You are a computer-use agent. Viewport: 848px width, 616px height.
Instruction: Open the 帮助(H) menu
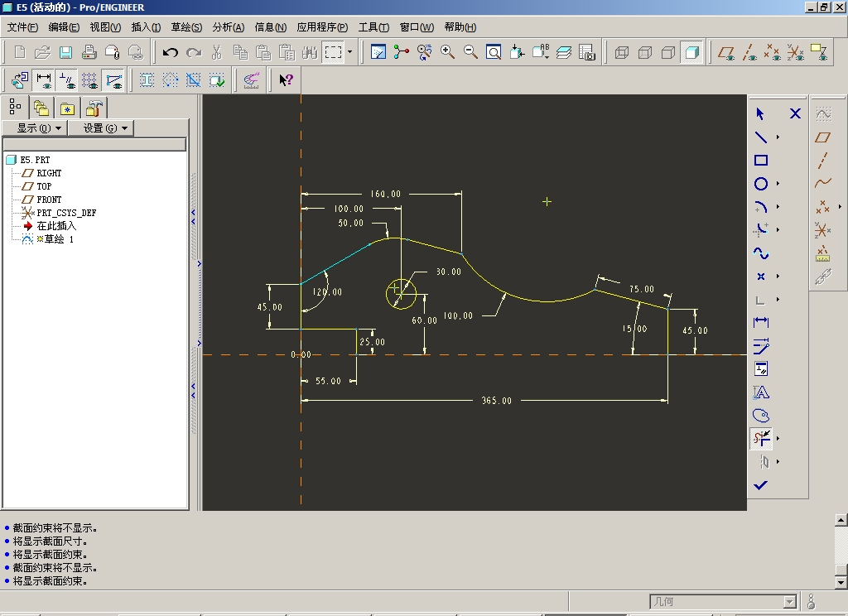pyautogui.click(x=460, y=27)
